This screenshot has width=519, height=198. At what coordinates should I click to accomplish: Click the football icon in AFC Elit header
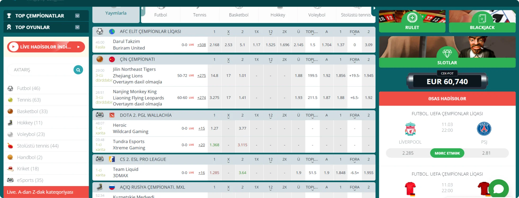click(100, 31)
